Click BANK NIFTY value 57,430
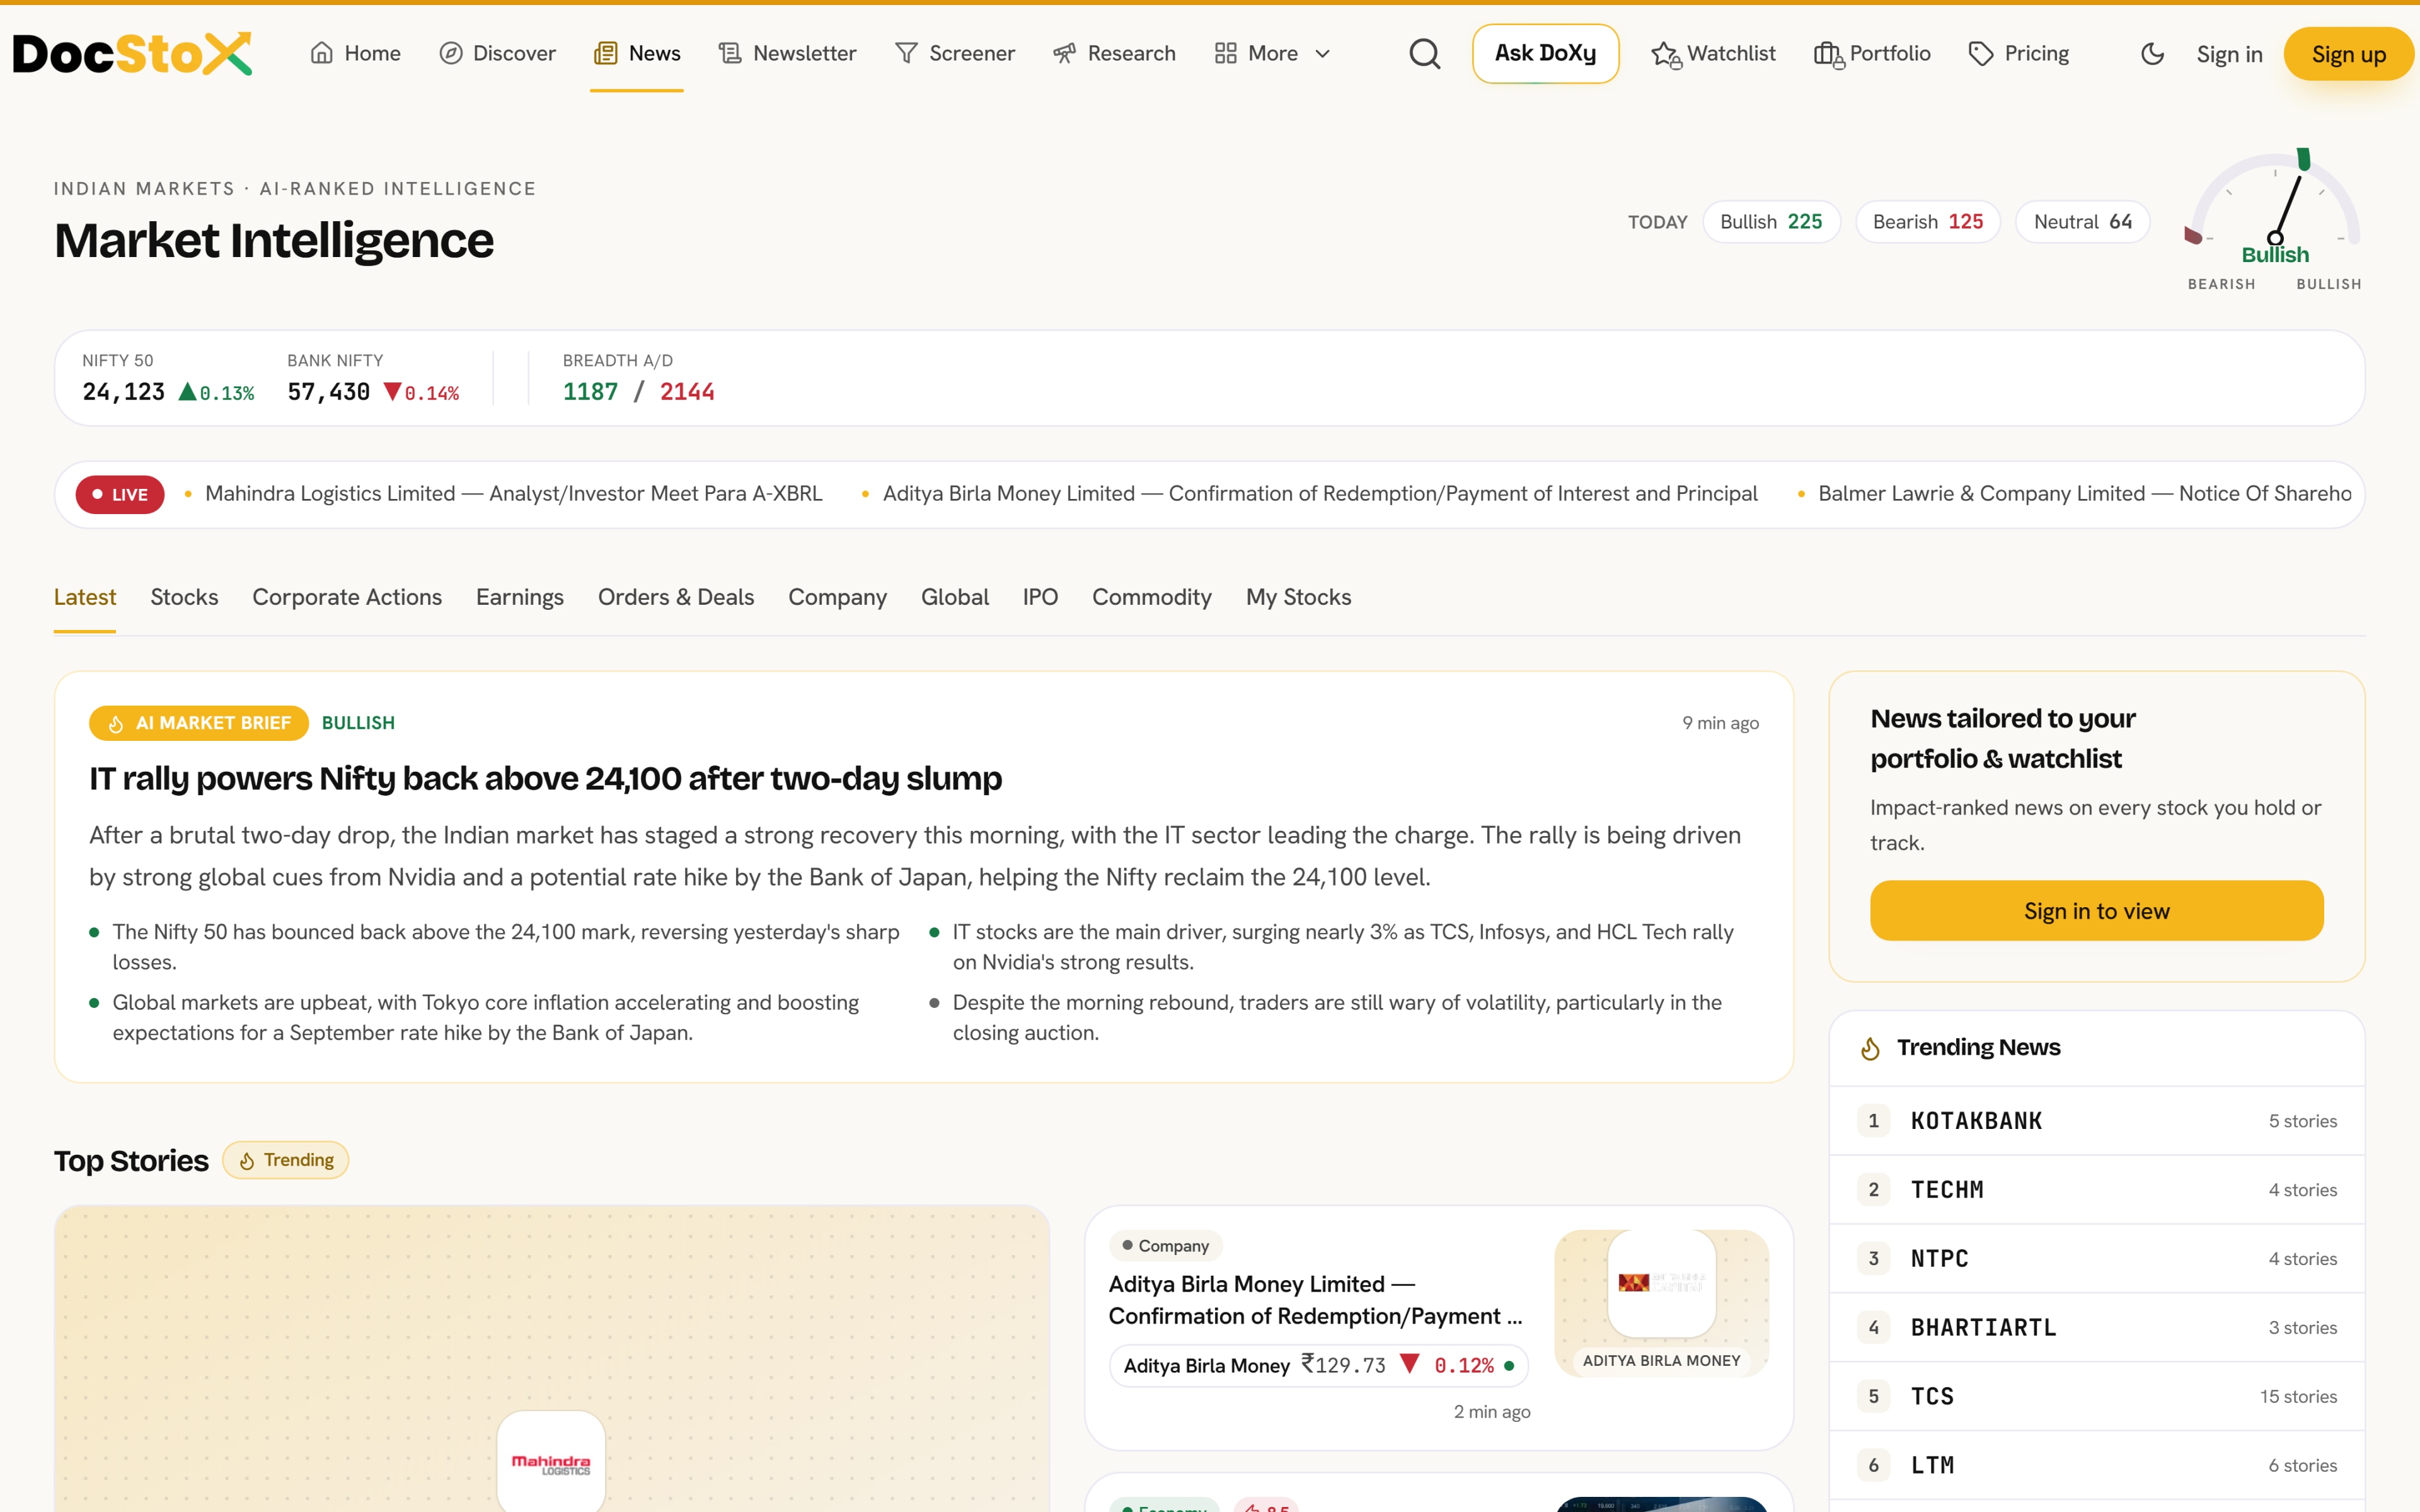The image size is (2420, 1512). 329,392
